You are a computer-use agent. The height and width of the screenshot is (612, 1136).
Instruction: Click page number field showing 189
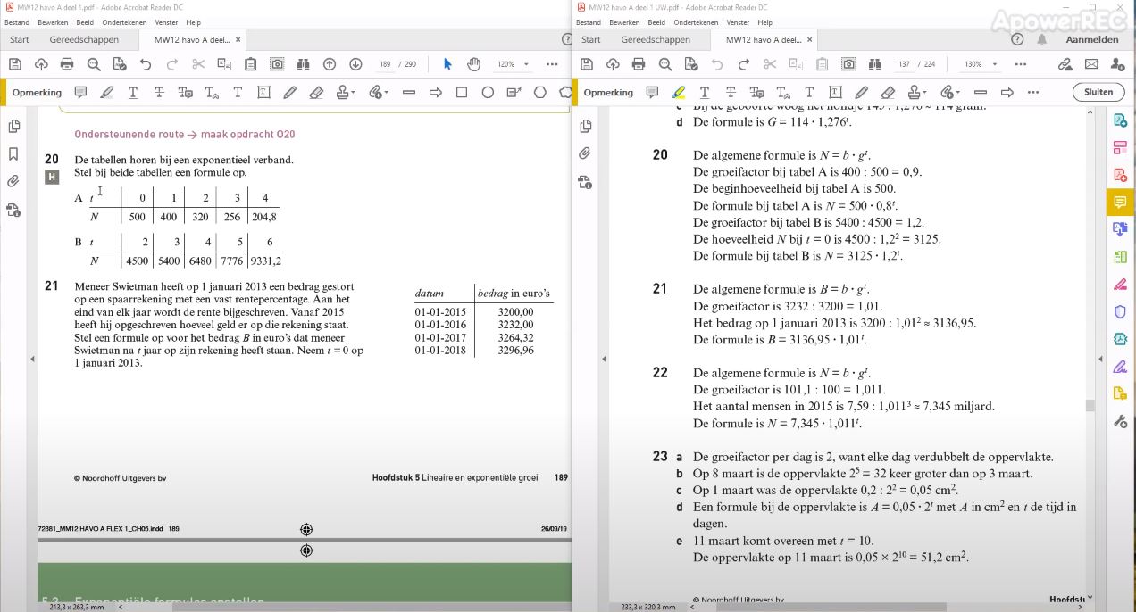coord(385,64)
